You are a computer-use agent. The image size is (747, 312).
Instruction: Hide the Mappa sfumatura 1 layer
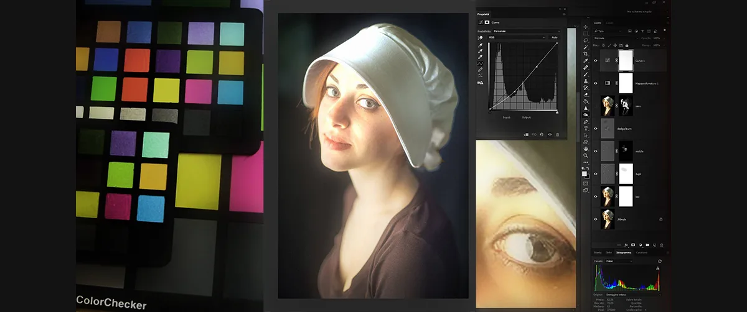click(596, 82)
